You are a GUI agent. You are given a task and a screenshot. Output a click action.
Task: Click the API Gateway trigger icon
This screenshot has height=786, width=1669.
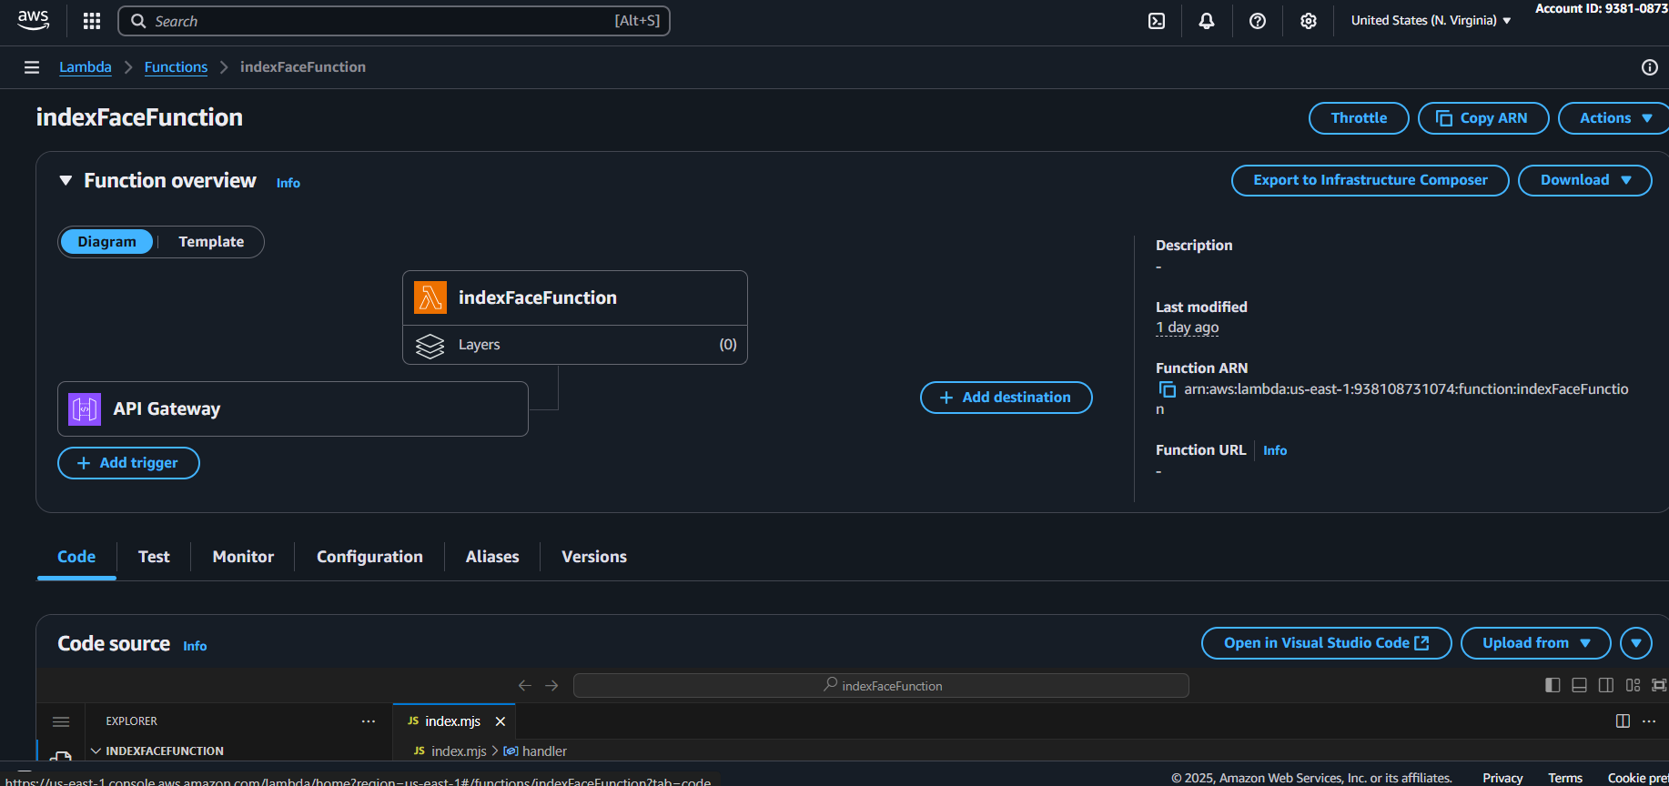85,409
